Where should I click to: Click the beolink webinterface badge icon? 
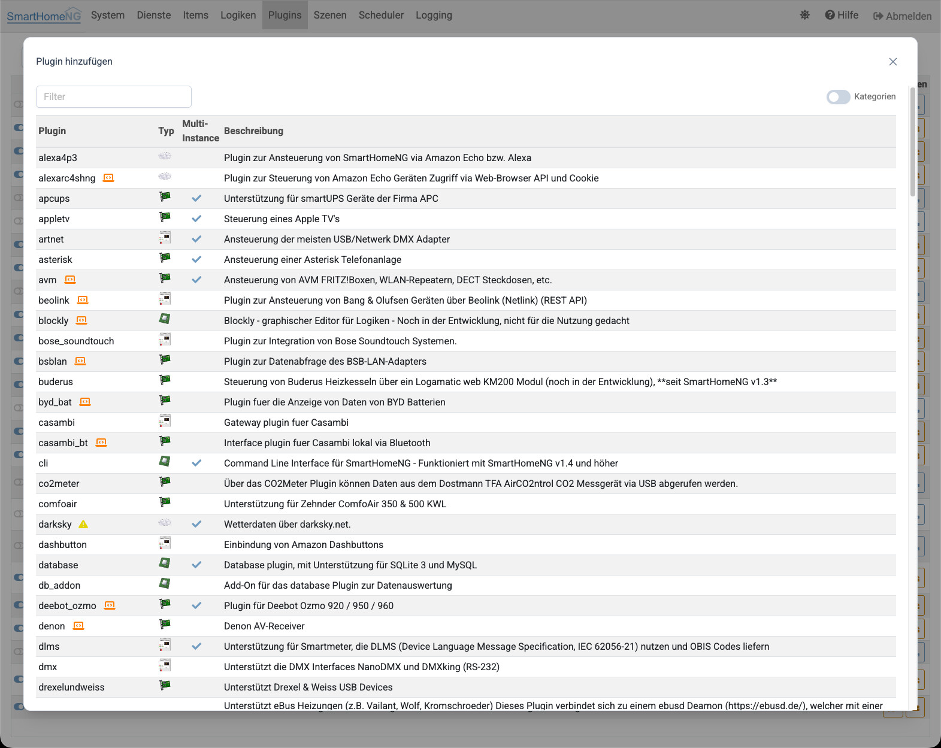[83, 300]
